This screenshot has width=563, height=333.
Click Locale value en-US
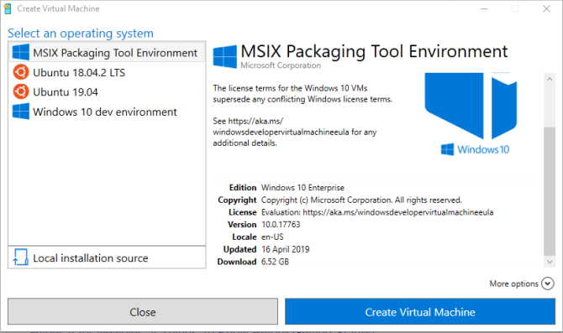point(272,237)
